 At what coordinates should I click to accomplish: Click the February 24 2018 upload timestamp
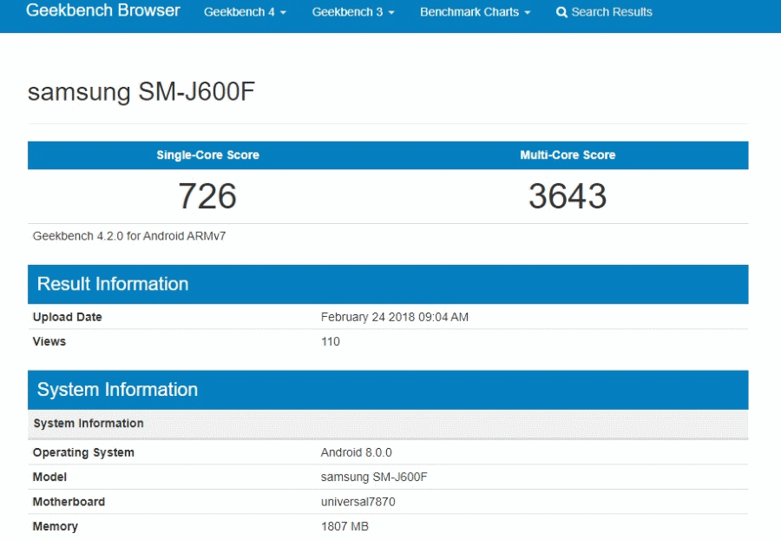point(394,317)
